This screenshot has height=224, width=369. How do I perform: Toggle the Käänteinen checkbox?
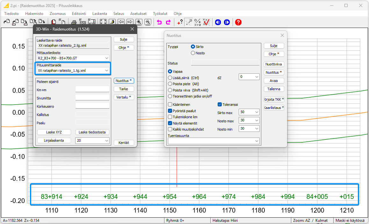pyautogui.click(x=170, y=105)
